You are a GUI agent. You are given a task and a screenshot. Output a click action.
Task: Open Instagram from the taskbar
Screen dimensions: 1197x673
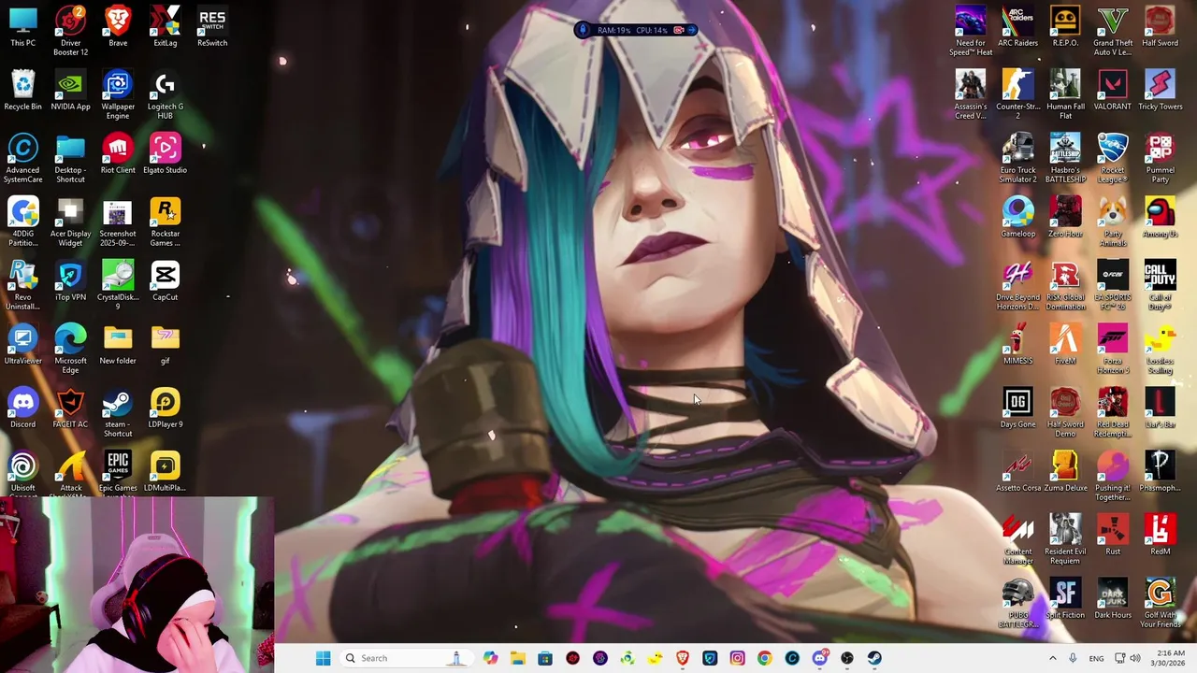tap(737, 658)
